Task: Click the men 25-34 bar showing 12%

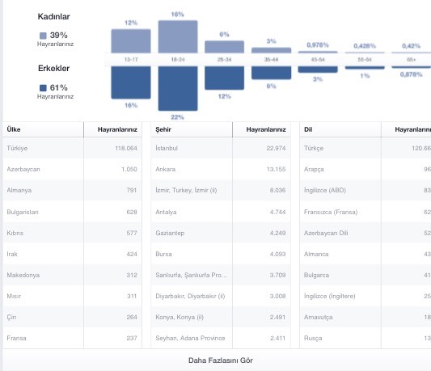Action: tap(224, 78)
